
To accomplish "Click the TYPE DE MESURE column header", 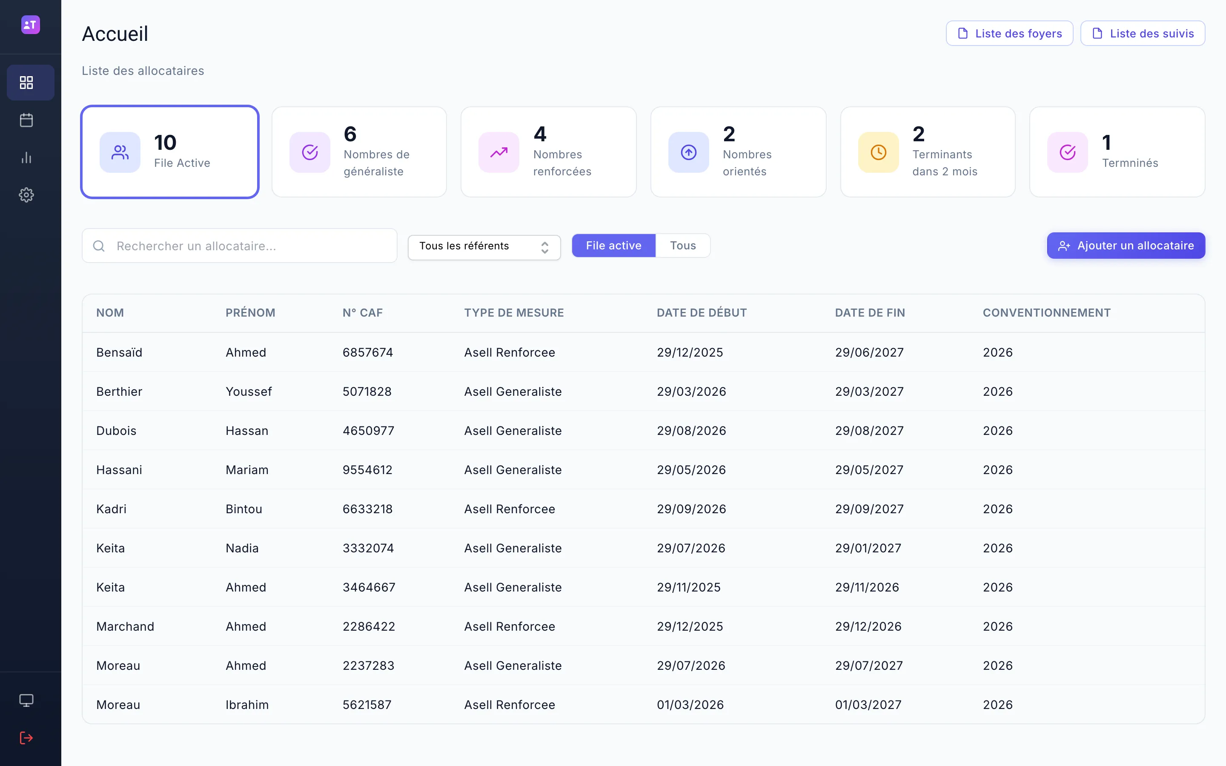I will [x=514, y=313].
